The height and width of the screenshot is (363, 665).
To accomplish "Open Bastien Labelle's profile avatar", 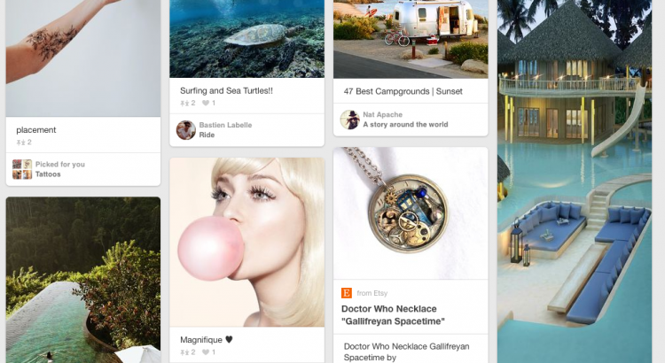I will click(x=186, y=130).
